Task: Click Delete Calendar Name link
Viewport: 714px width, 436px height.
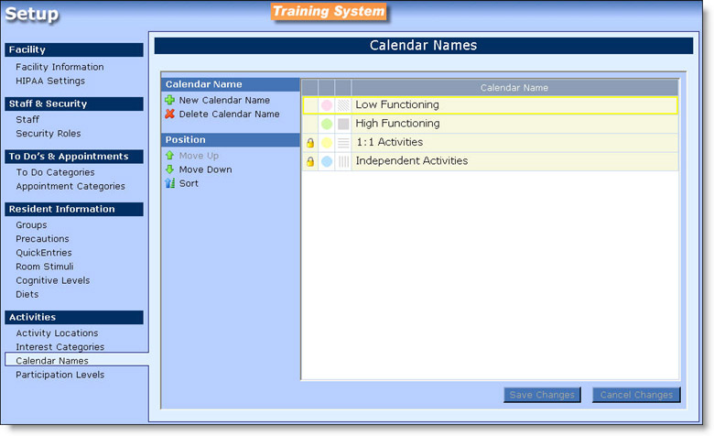Action: click(x=229, y=114)
